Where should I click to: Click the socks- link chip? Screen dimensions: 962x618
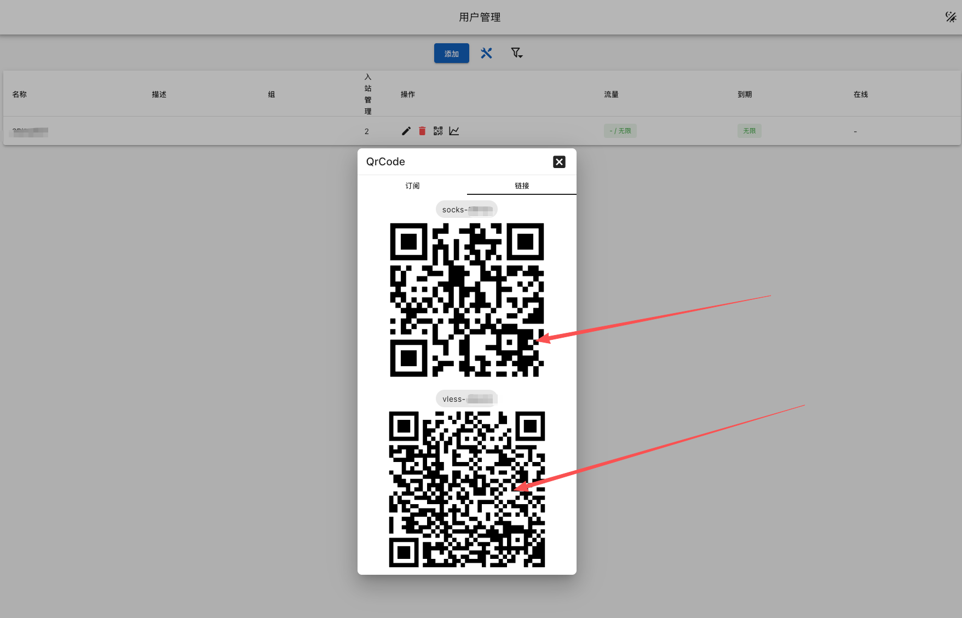coord(466,209)
